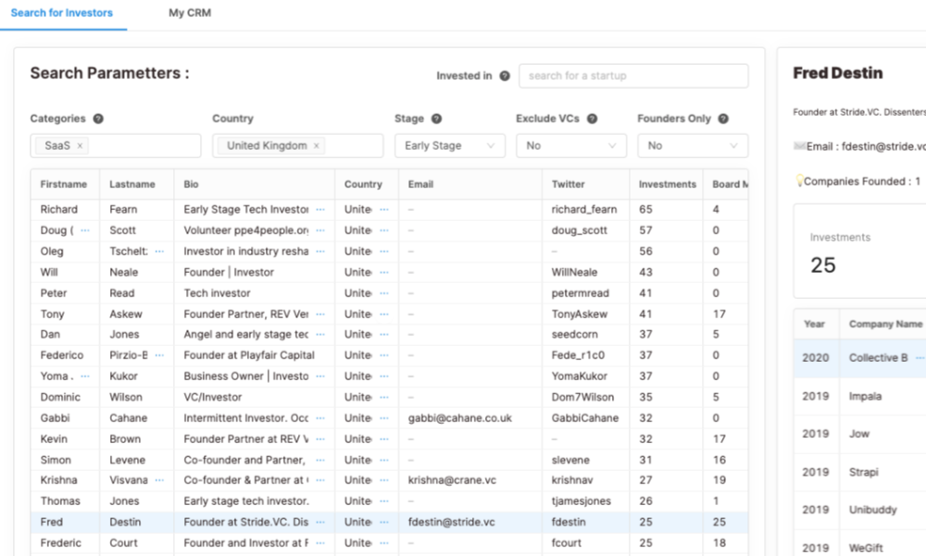The width and height of the screenshot is (926, 556).
Task: Click the Stage help icon
Action: click(436, 118)
